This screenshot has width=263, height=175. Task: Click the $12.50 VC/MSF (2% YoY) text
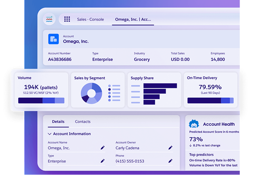click(41, 93)
